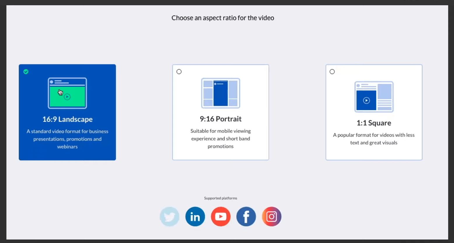The width and height of the screenshot is (454, 243).
Task: Click the landscape description about business presentations
Action: [x=67, y=139]
